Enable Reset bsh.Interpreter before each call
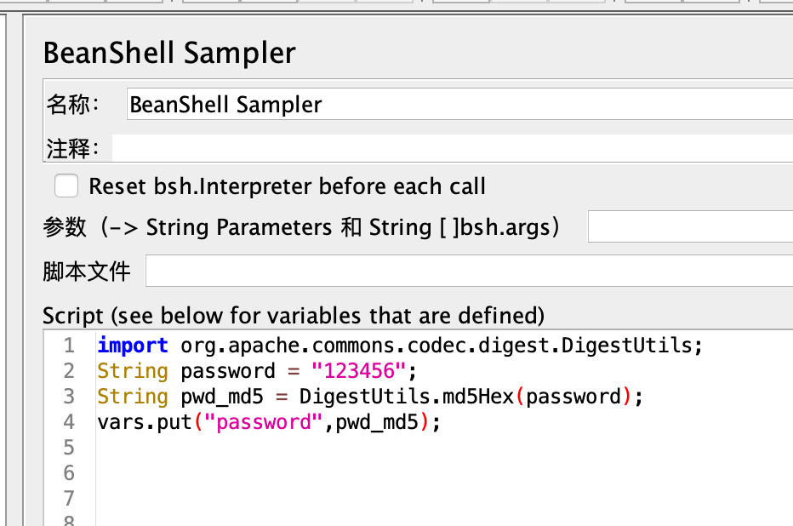793x526 pixels. click(66, 186)
